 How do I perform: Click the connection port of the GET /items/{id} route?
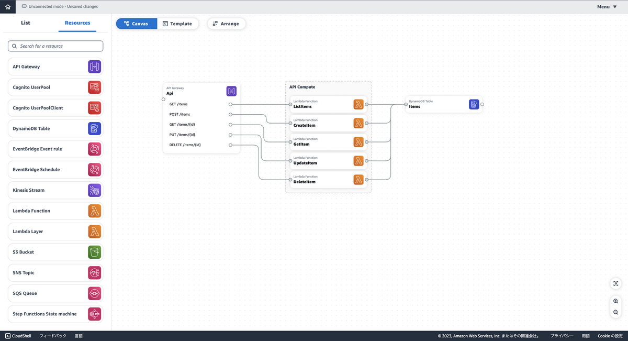point(231,125)
